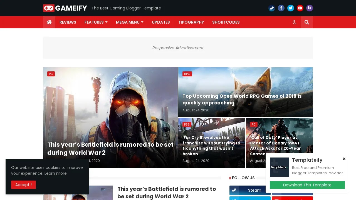Open the search magnifier in navbar
Image resolution: width=356 pixels, height=200 pixels.
[x=307, y=22]
